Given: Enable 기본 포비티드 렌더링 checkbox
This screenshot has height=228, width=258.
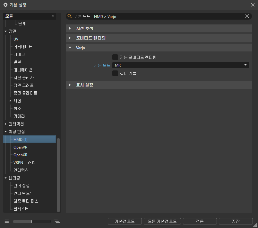Looking at the screenshot, I should point(115,57).
